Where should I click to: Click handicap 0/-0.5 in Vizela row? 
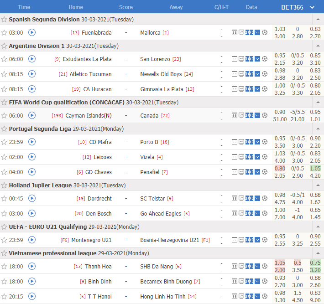coord(298,154)
